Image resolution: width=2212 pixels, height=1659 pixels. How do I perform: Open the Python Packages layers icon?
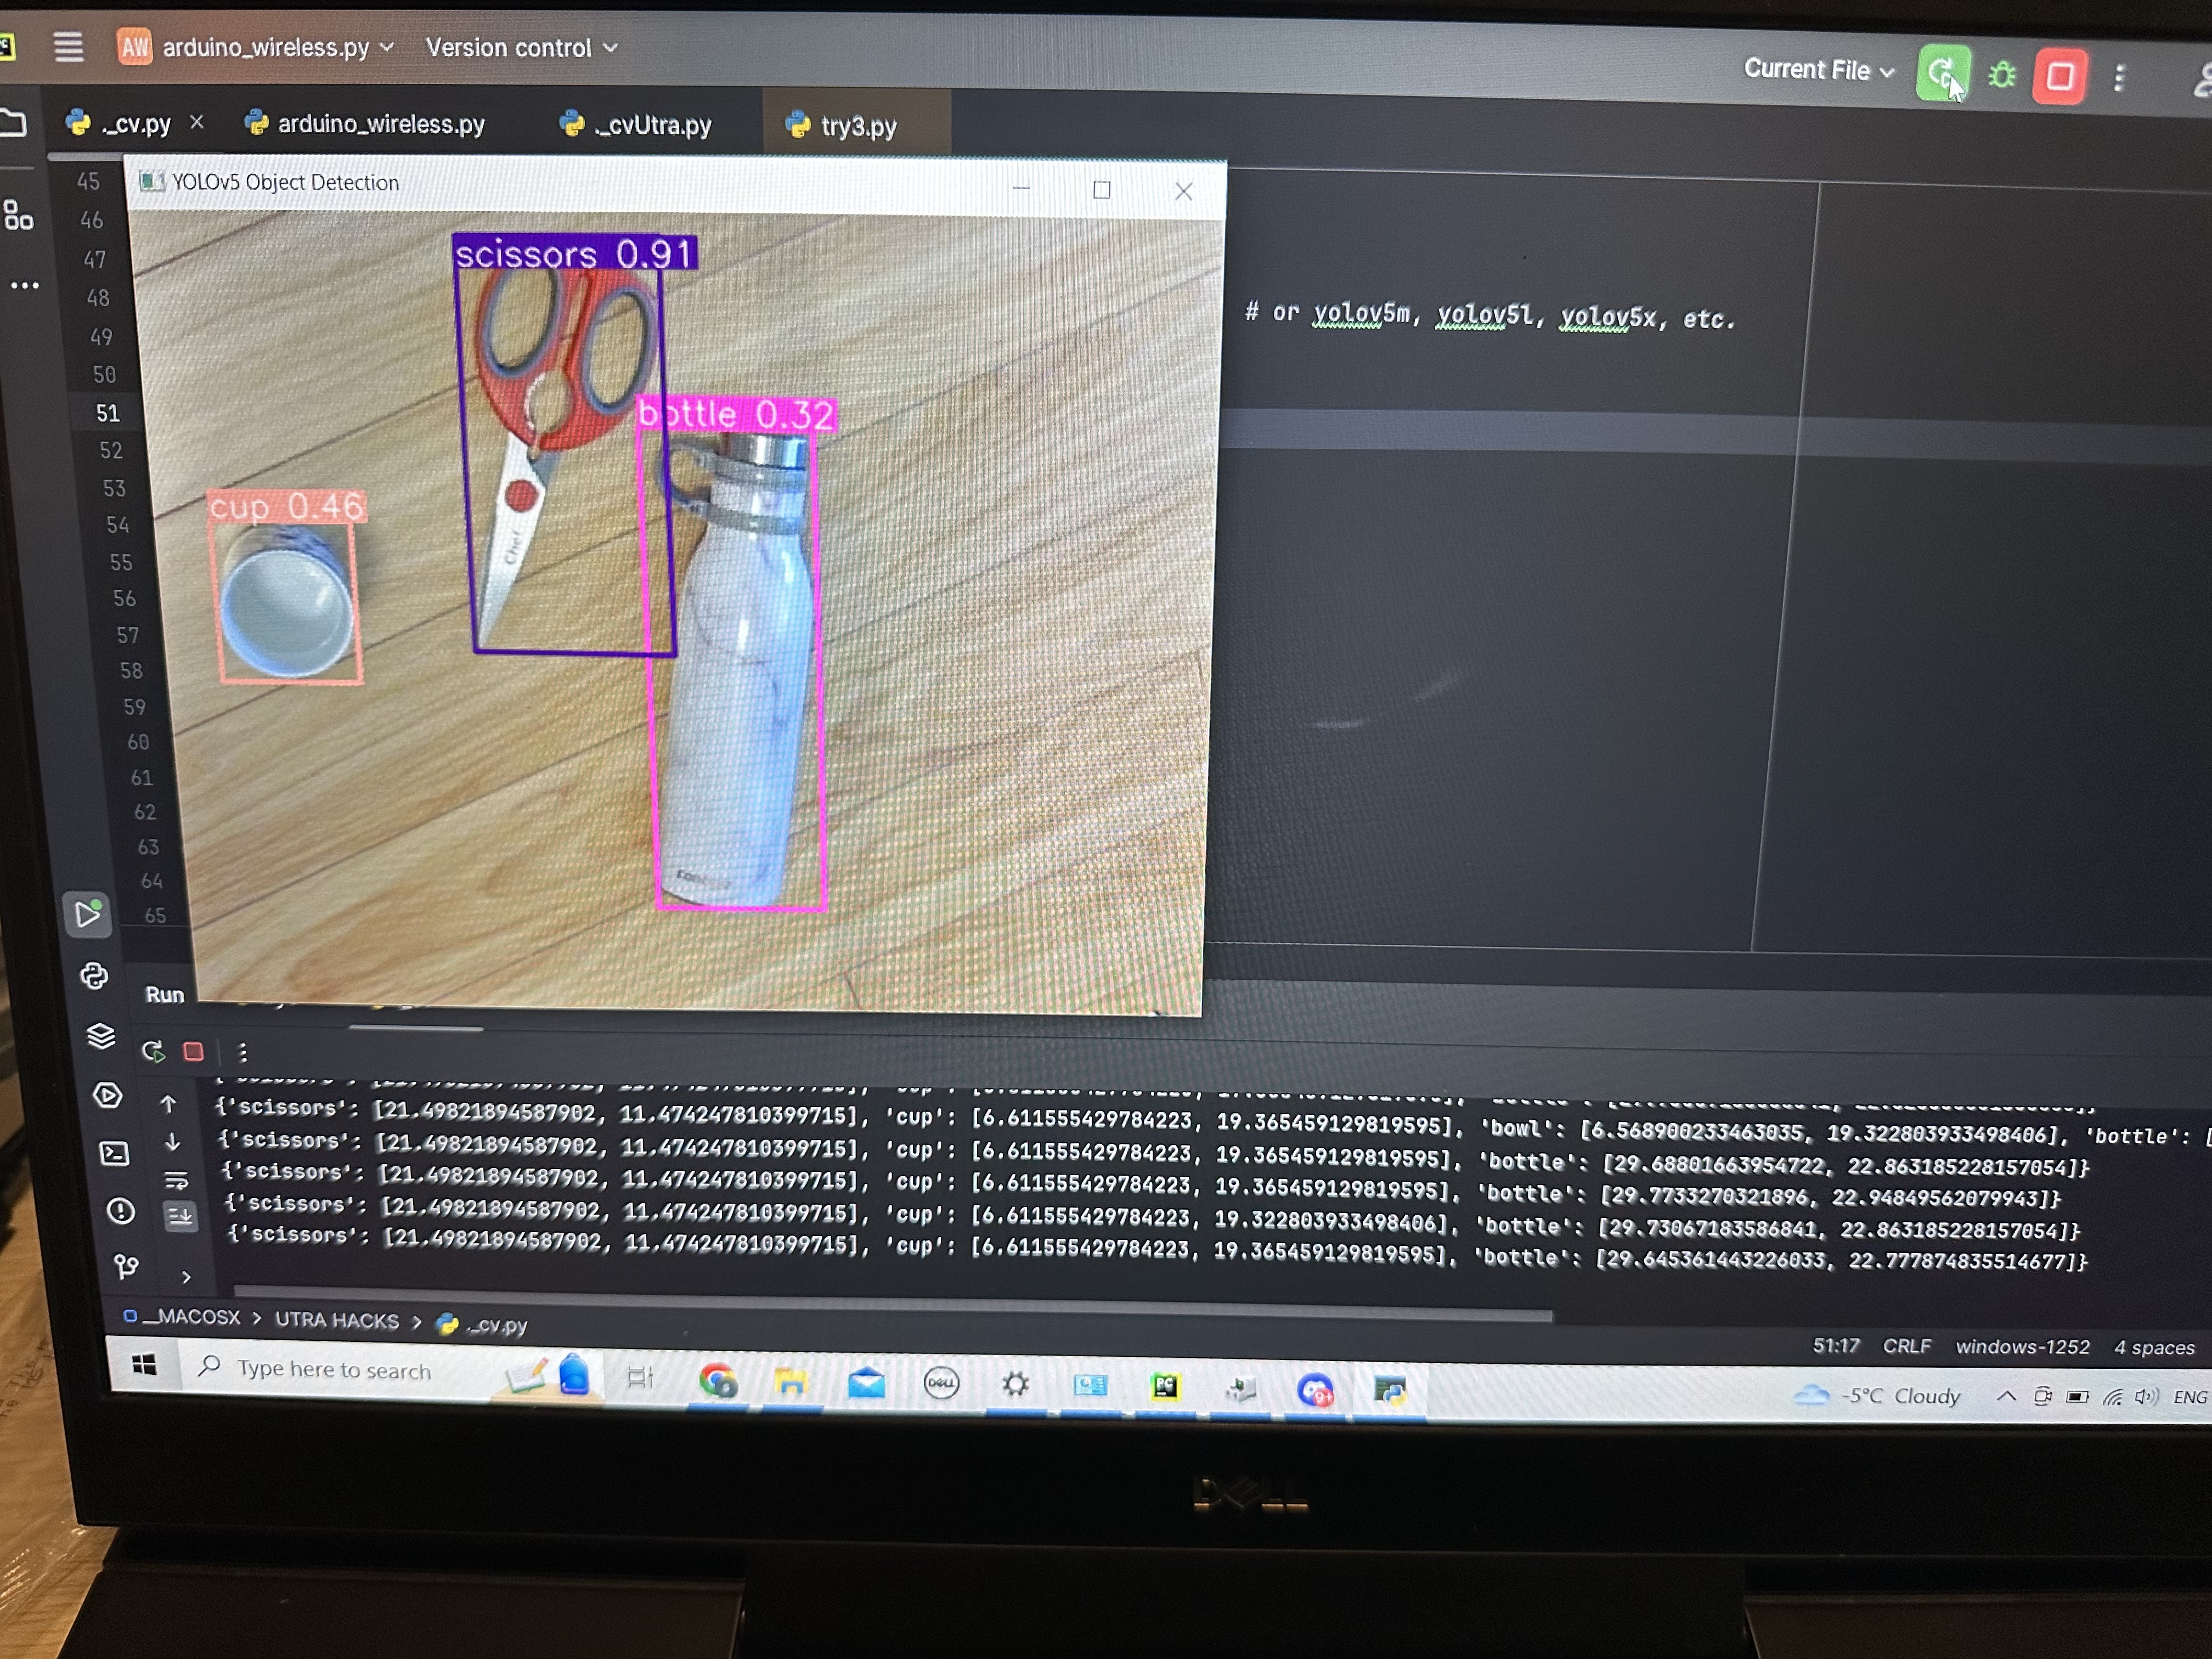click(100, 1035)
